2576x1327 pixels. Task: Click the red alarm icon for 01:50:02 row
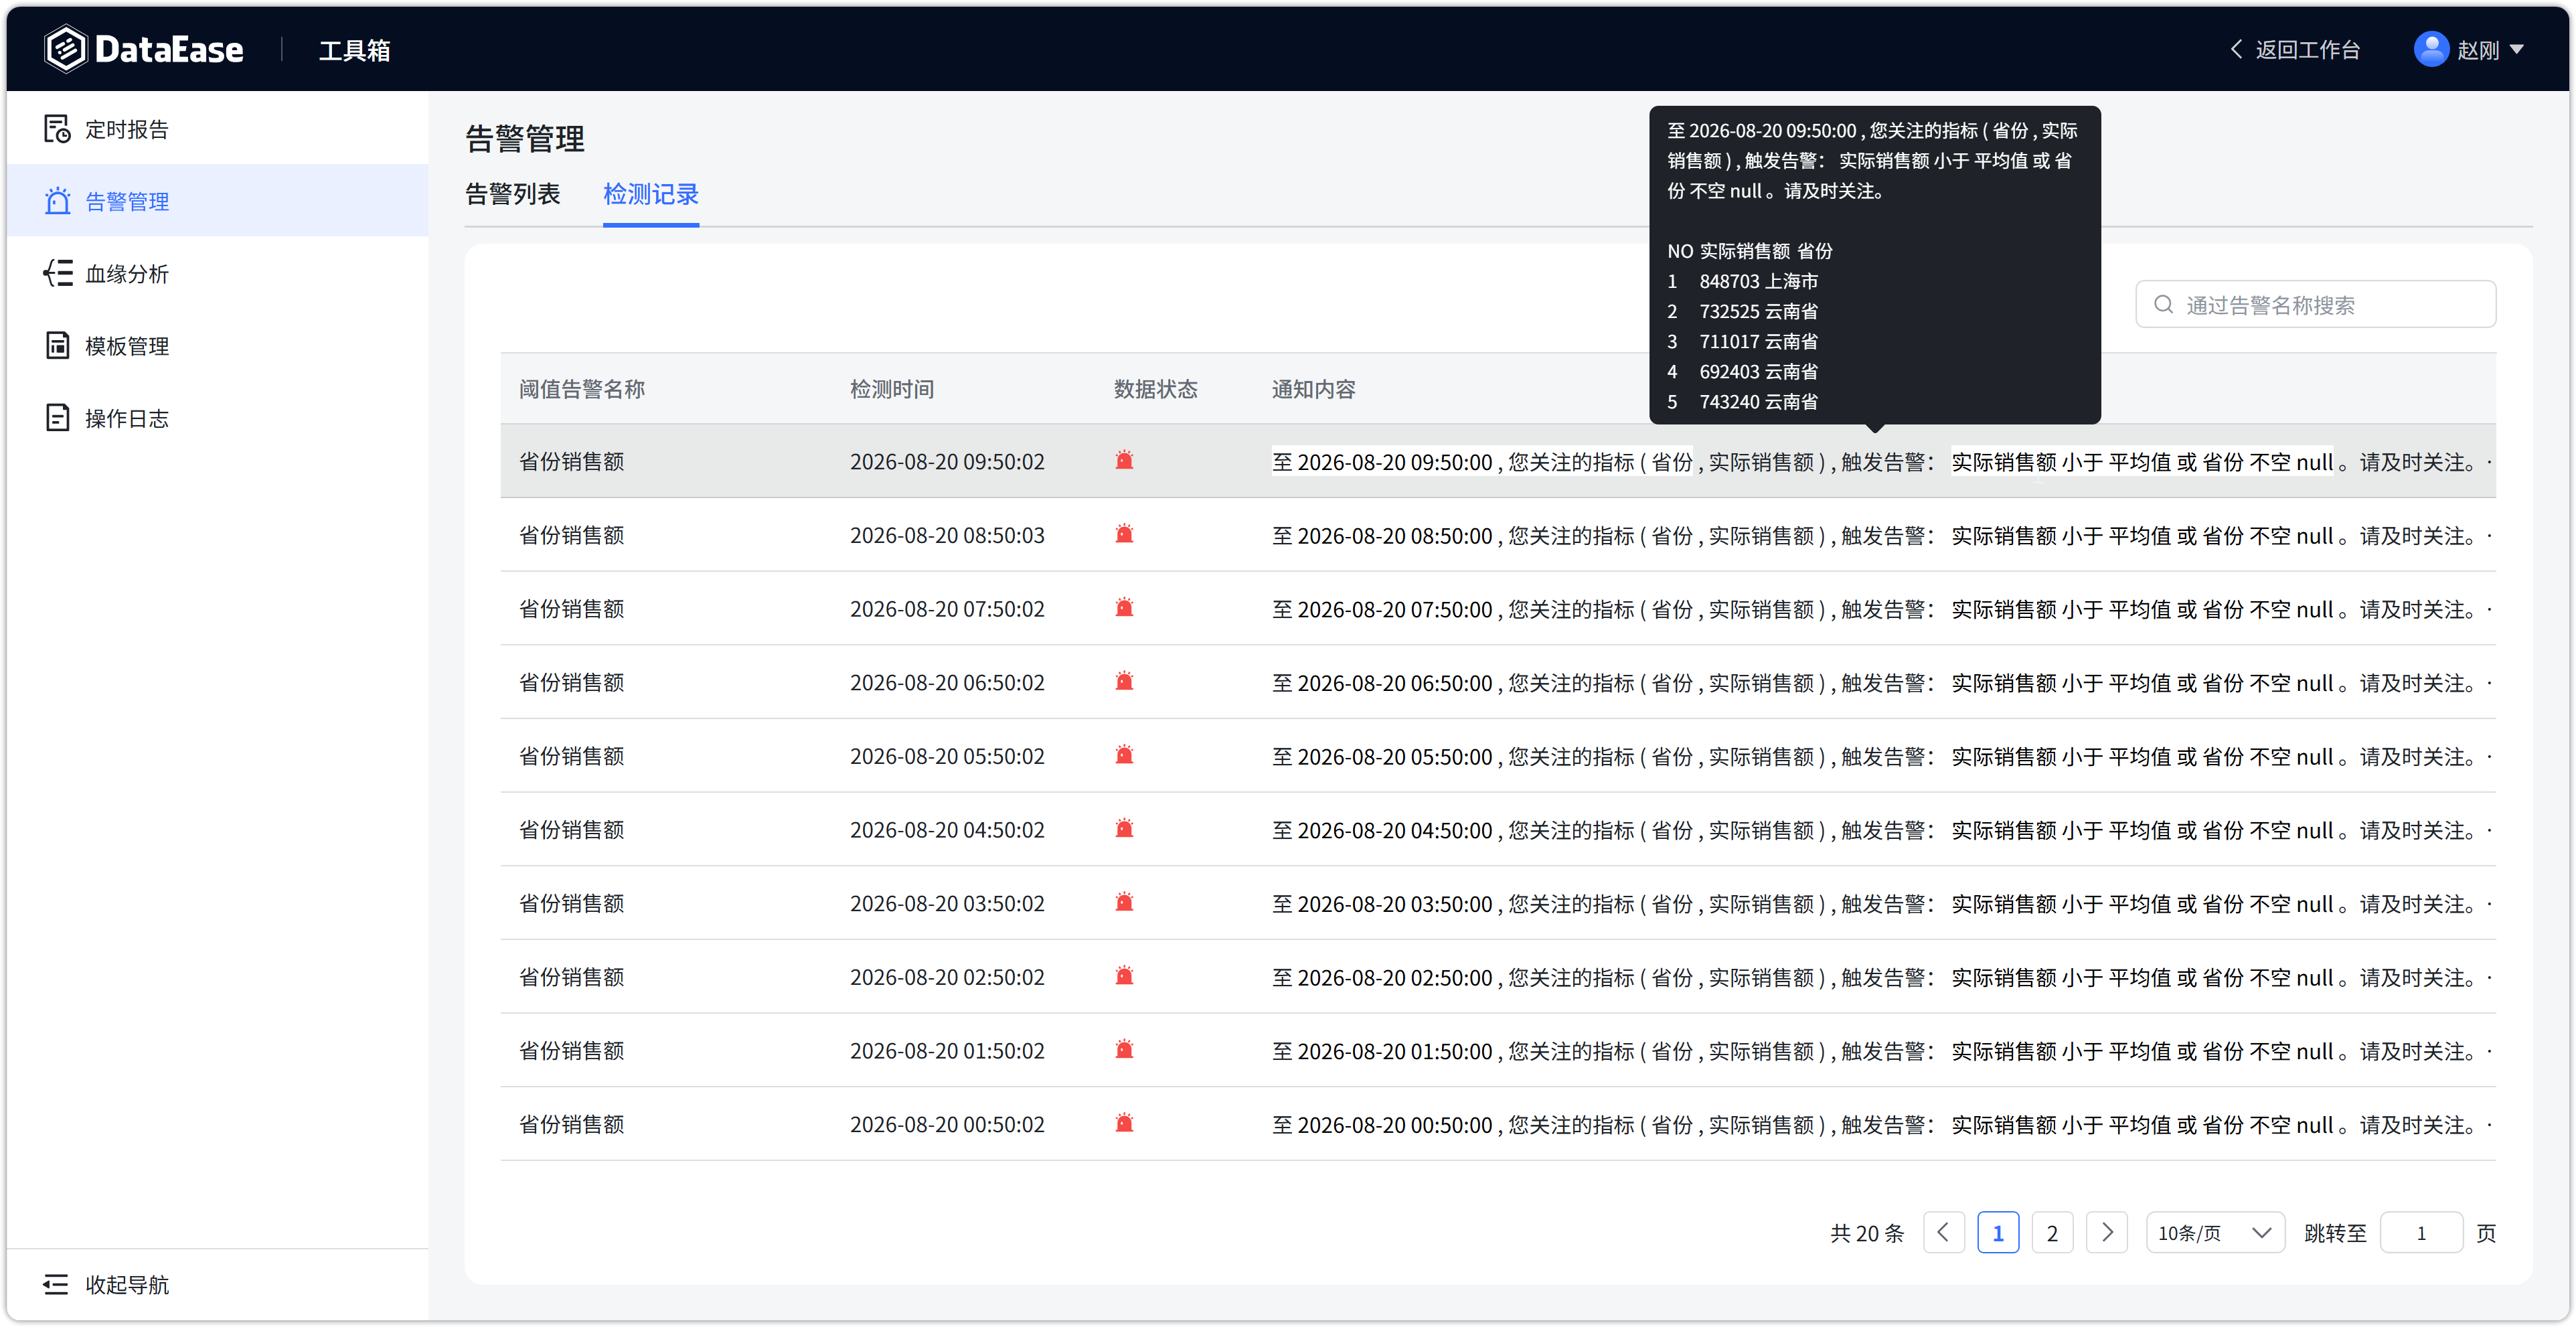1124,1050
